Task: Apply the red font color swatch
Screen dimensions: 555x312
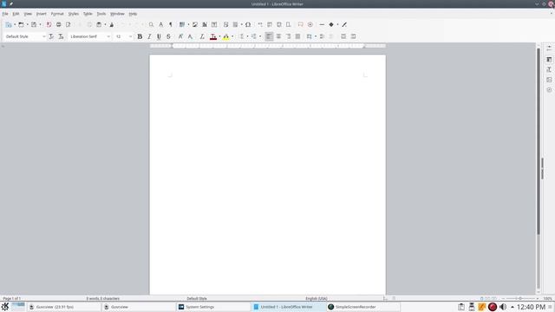Action: 213,36
